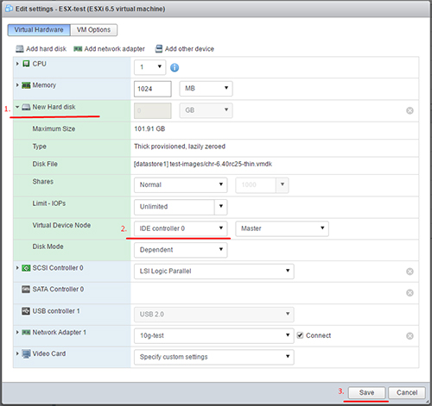Click the New Hard disk drive icon
This screenshot has height=406, width=432.
click(x=26, y=107)
